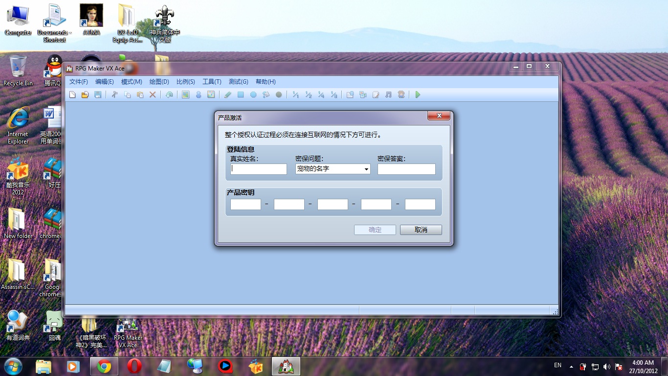The image size is (668, 376).
Task: Set map zoom scale to 1/1
Action: (x=295, y=94)
